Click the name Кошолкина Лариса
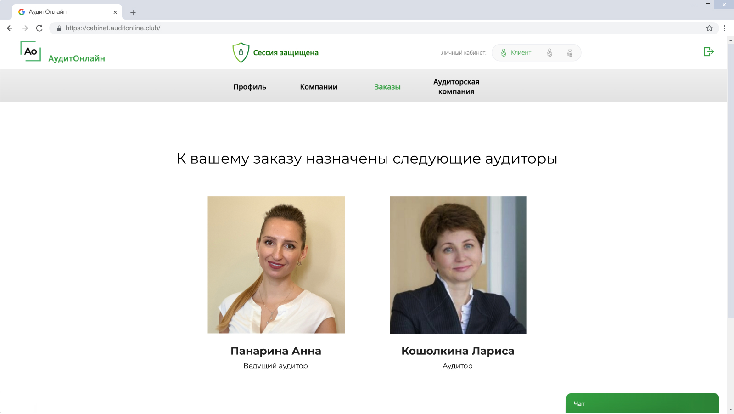Screen dimensions: 734x414 tap(458, 351)
